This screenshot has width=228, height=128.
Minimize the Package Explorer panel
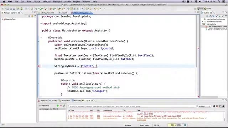[32, 12]
